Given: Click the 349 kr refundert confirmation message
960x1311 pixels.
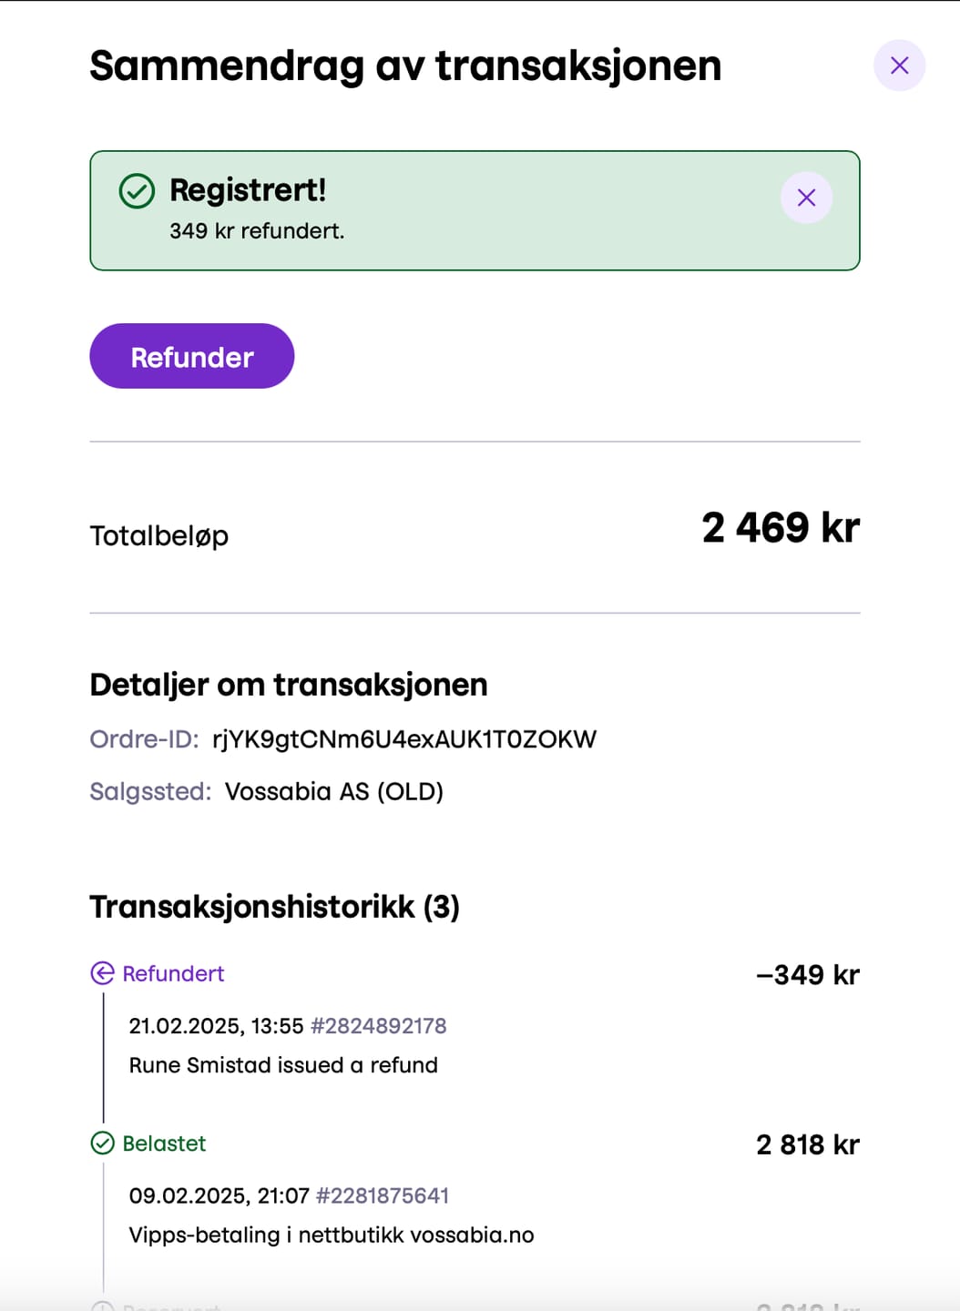Looking at the screenshot, I should pos(257,231).
